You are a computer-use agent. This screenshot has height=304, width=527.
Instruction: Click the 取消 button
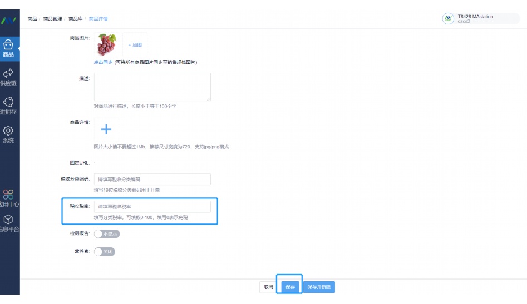coord(268,287)
